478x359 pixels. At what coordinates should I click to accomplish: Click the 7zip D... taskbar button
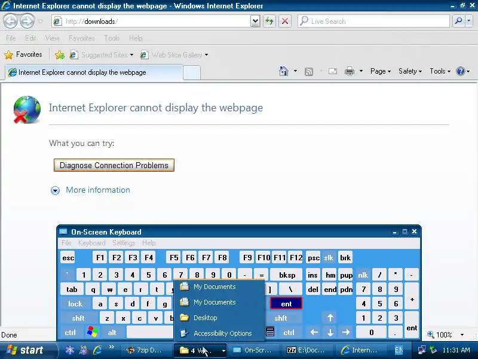point(146,350)
